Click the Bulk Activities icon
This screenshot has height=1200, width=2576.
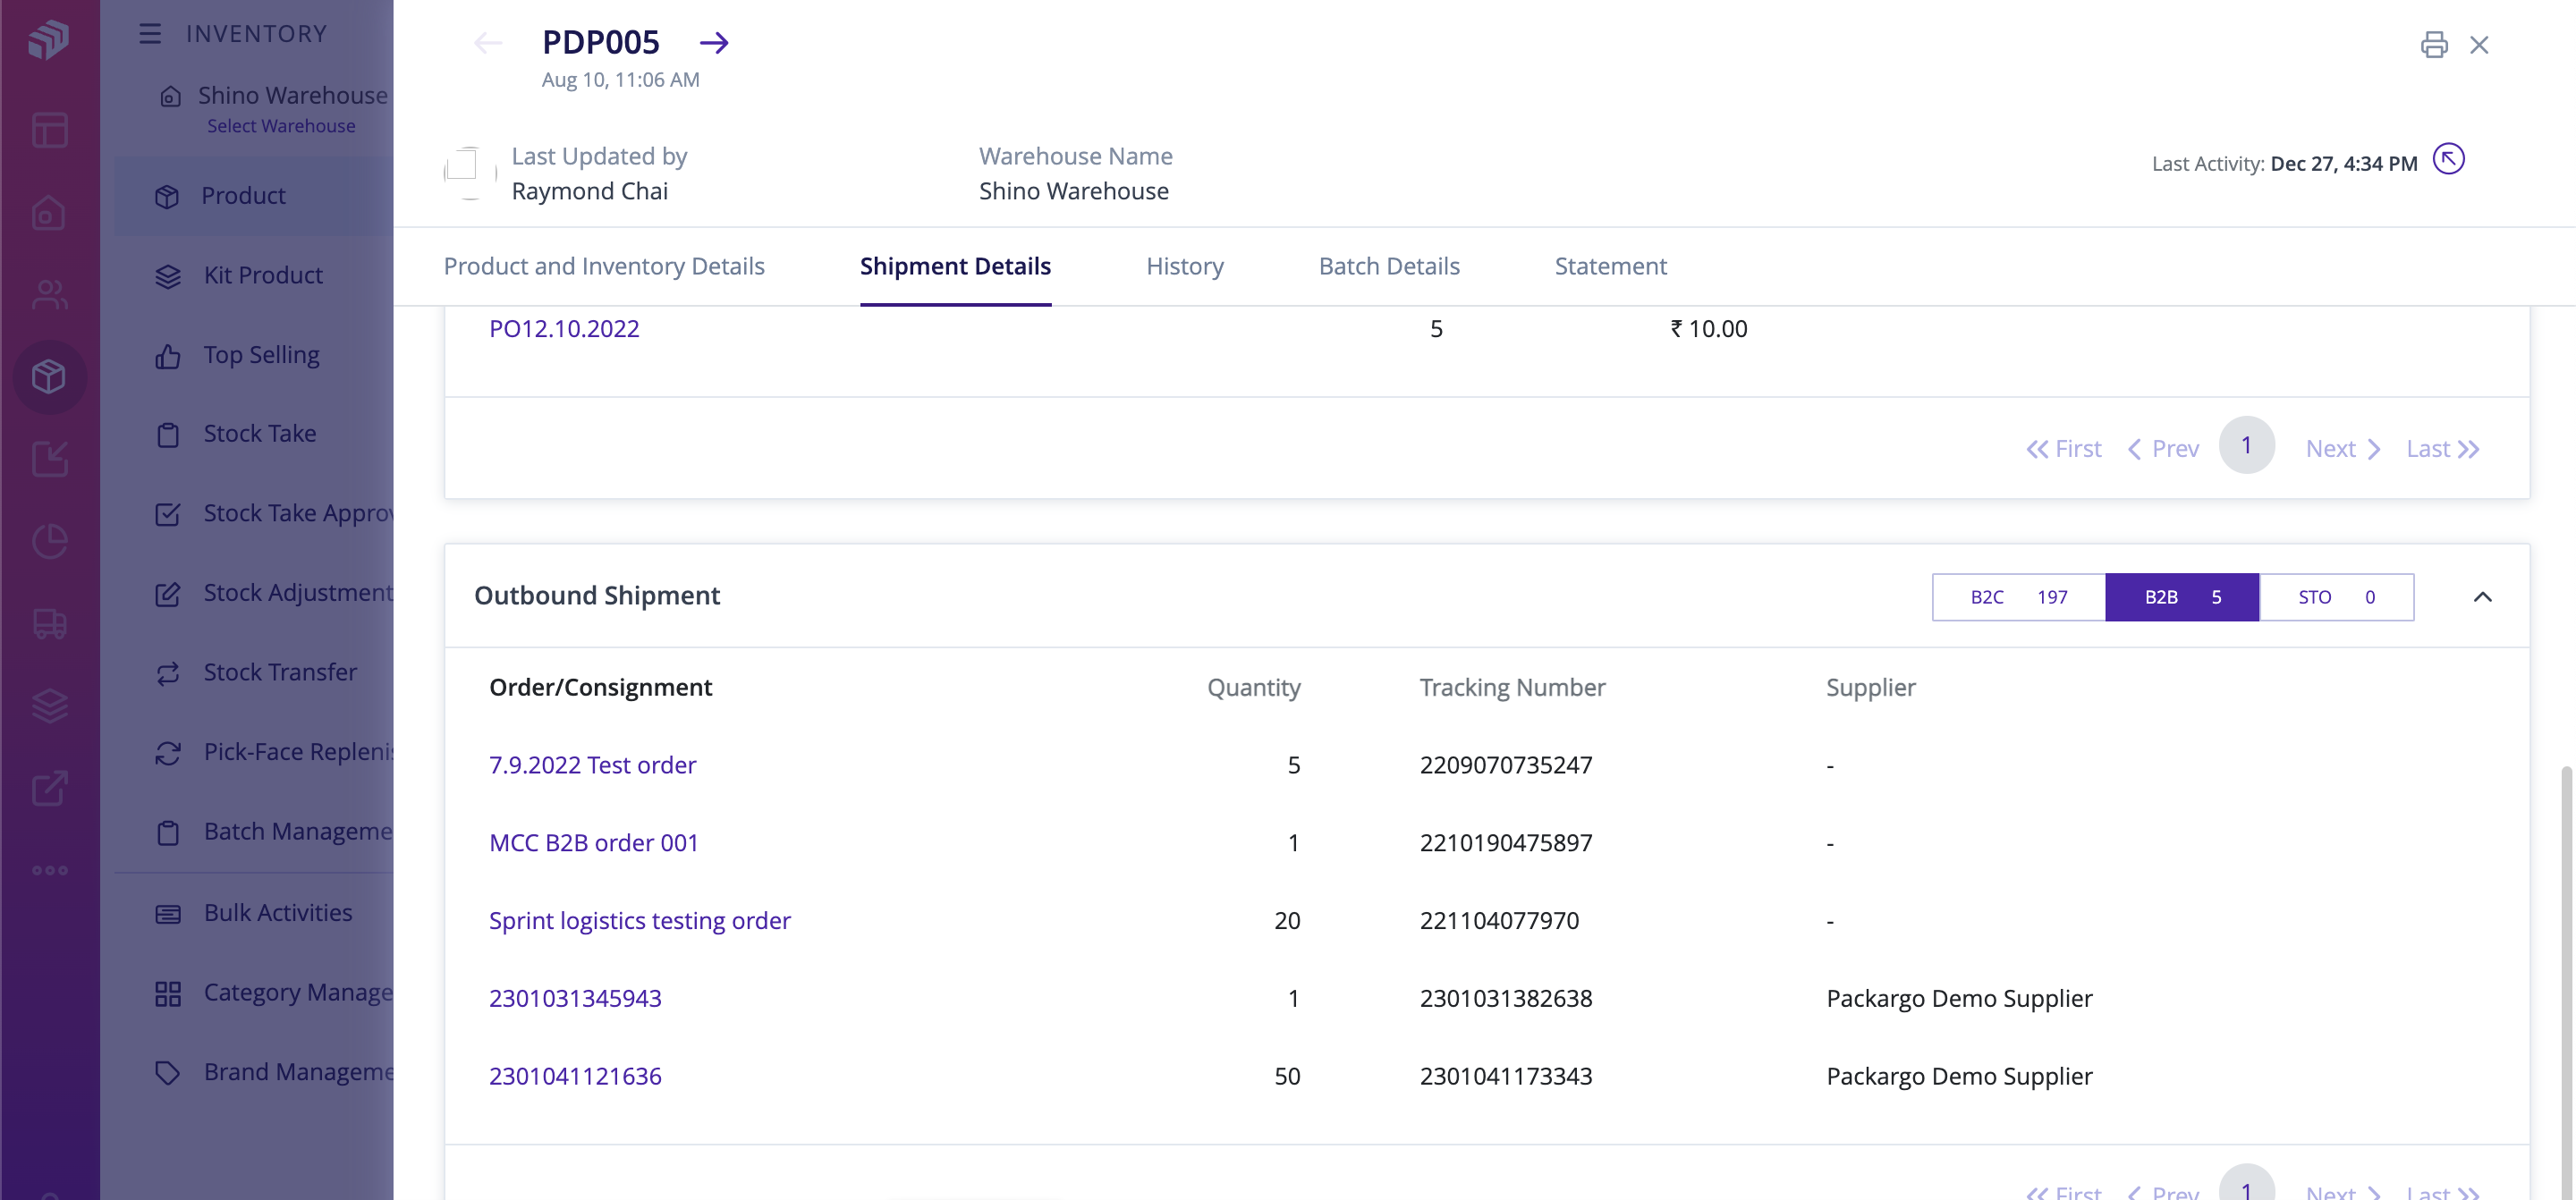pyautogui.click(x=168, y=914)
